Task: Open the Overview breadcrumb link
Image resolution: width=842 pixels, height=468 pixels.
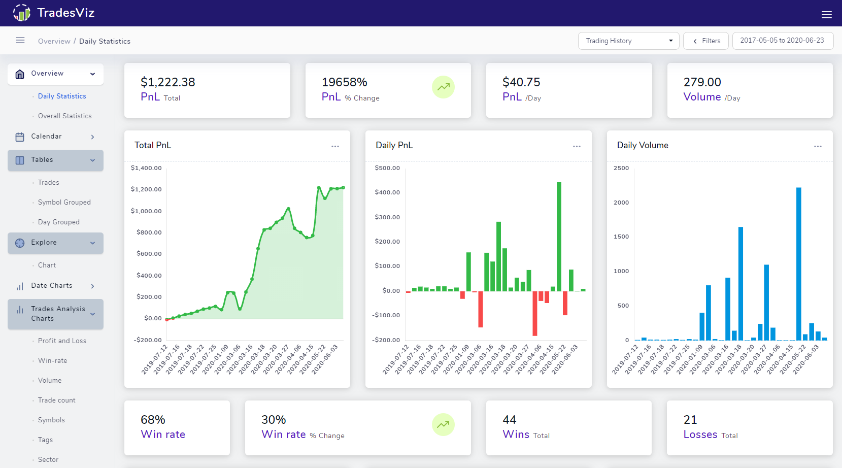Action: (x=54, y=41)
